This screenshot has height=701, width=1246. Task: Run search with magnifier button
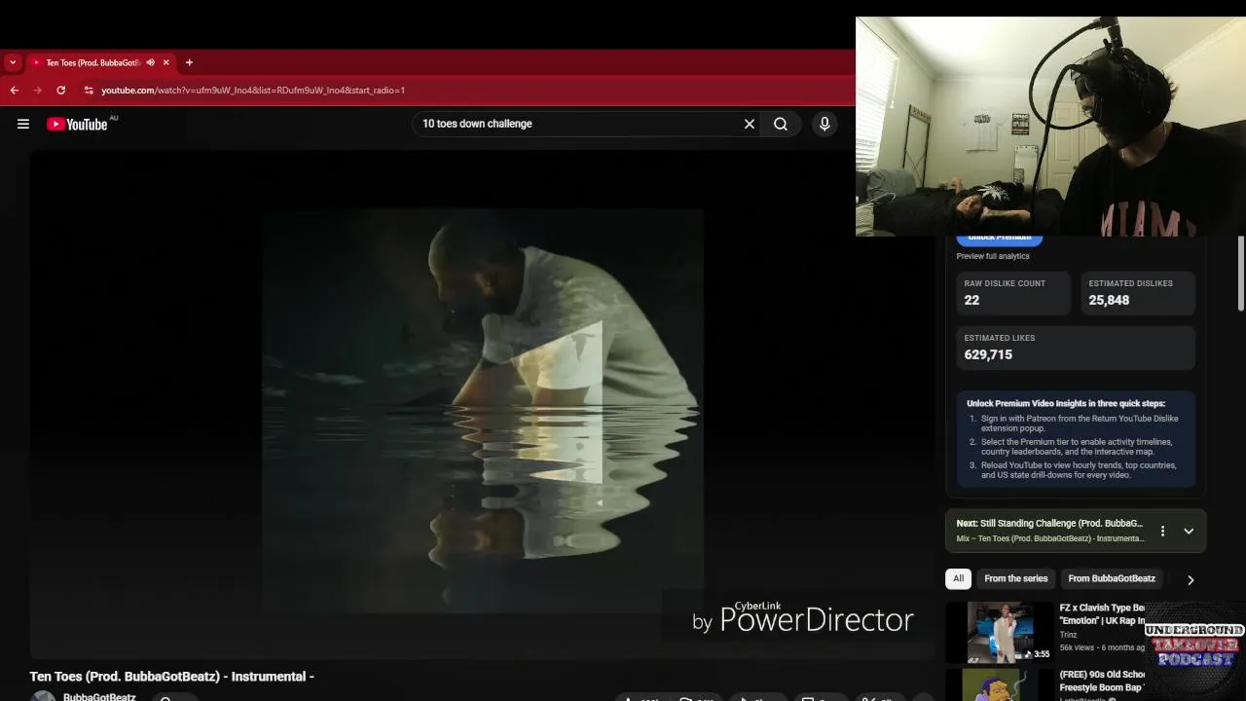pos(781,124)
